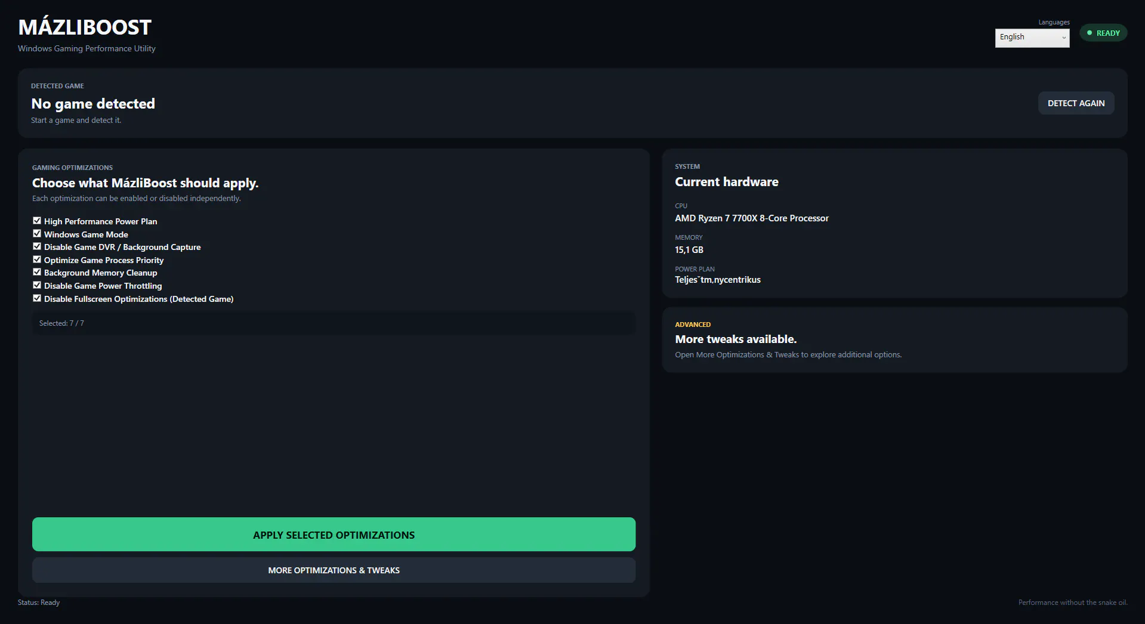Click the 'Each optimization can be enabled' description

[137, 198]
